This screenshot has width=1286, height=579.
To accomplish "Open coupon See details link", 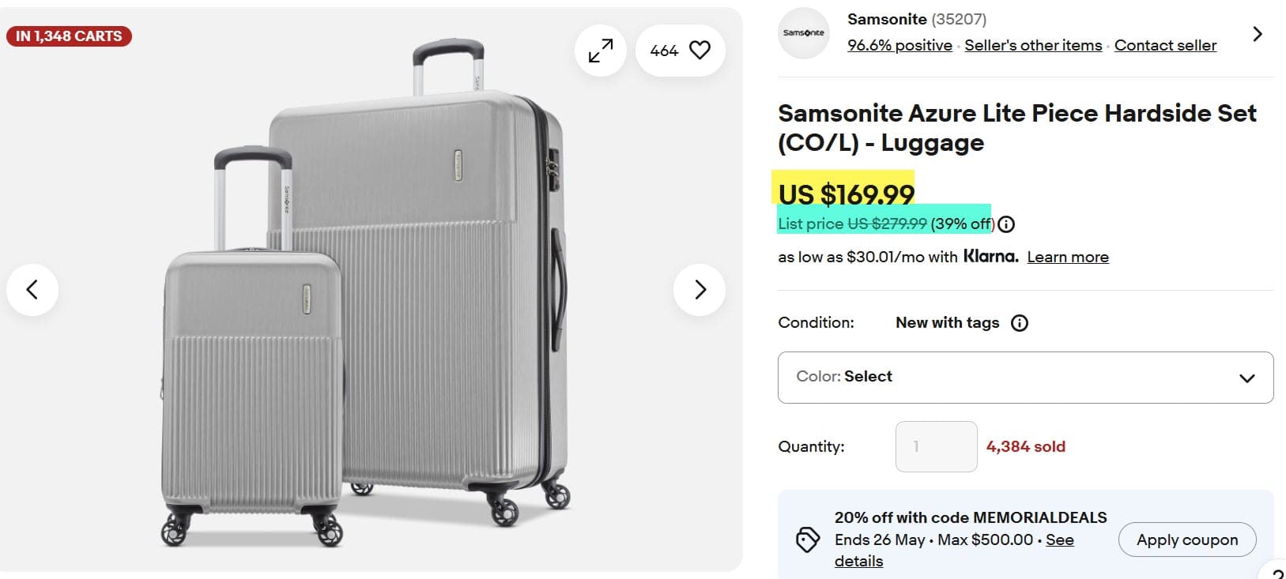I will click(1059, 540).
